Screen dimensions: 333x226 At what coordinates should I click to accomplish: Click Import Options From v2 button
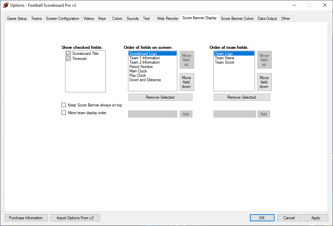pos(75,218)
